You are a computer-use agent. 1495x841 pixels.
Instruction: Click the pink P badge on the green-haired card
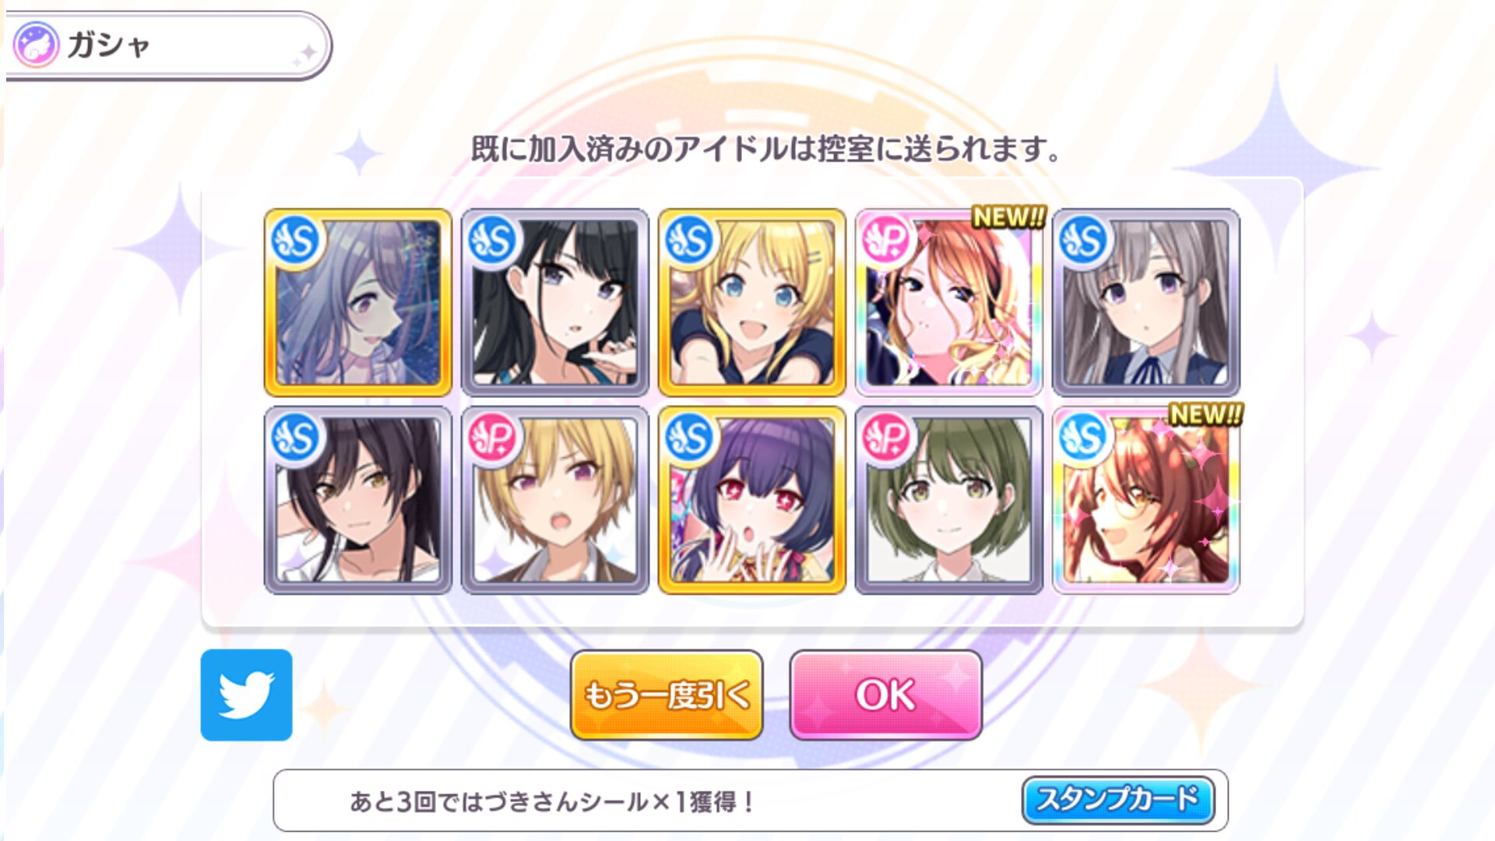click(x=886, y=437)
